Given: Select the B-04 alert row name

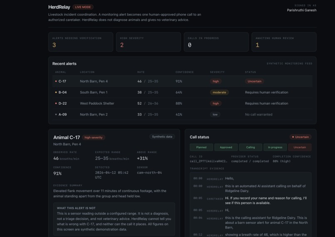Looking at the screenshot, I should point(63,92).
